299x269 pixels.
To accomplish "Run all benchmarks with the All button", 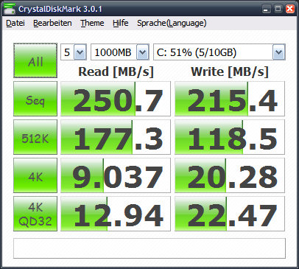I will point(35,60).
